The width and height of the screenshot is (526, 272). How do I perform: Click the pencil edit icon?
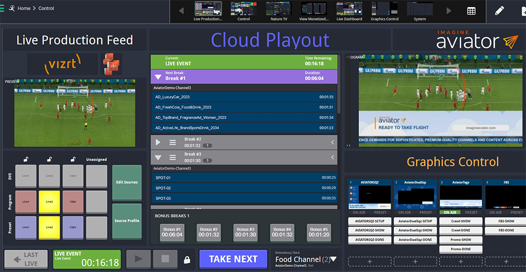(499, 11)
